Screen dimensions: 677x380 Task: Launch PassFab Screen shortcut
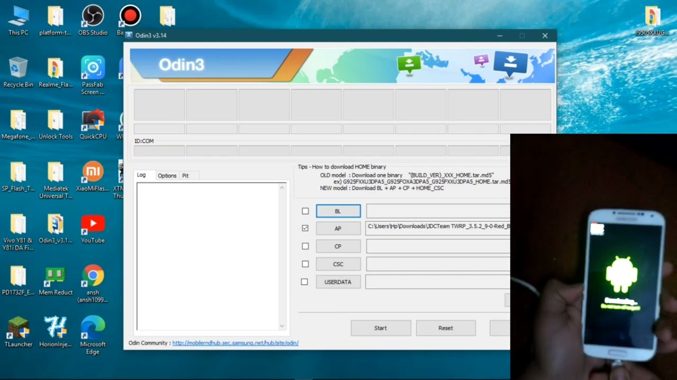pos(93,76)
